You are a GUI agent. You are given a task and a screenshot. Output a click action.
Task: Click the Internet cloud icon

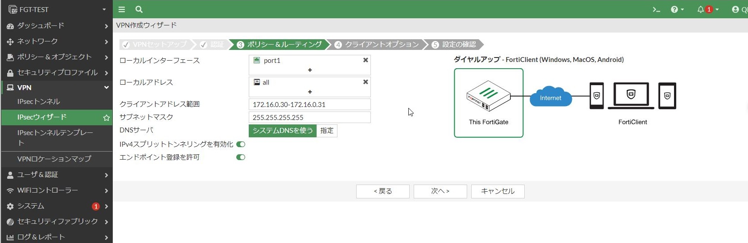(x=551, y=97)
